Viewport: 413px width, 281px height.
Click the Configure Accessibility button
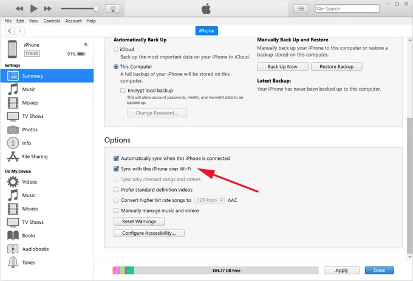[x=149, y=233]
